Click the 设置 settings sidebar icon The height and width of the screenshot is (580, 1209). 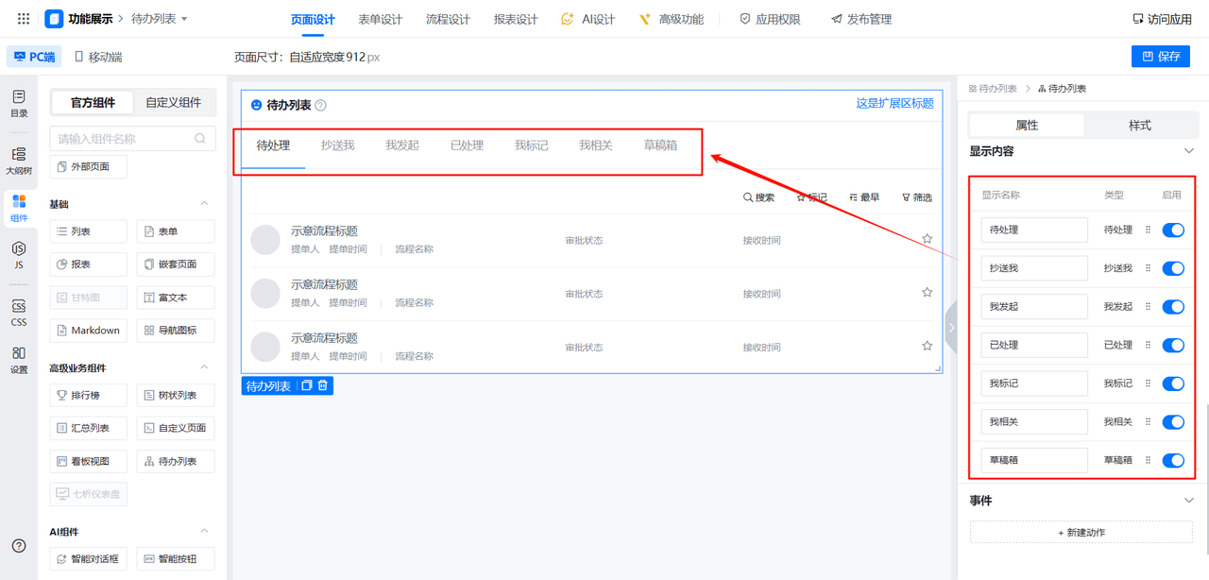[19, 360]
